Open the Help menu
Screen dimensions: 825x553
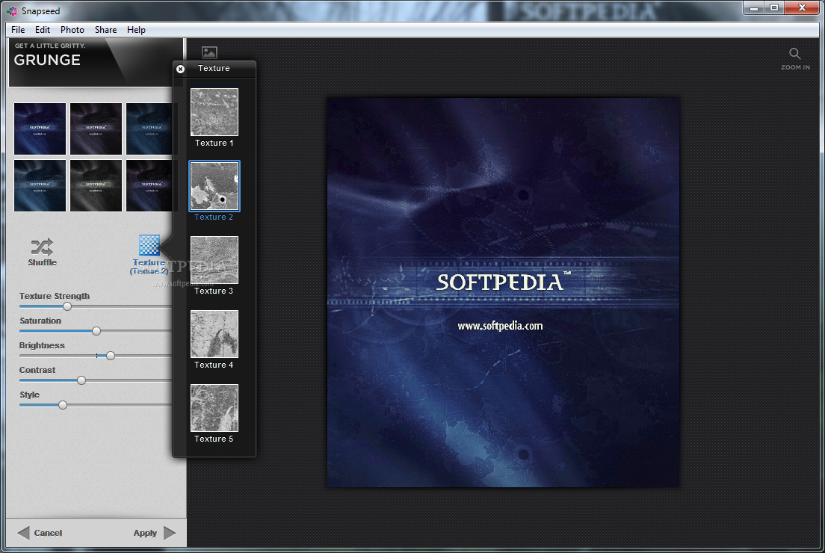point(136,30)
